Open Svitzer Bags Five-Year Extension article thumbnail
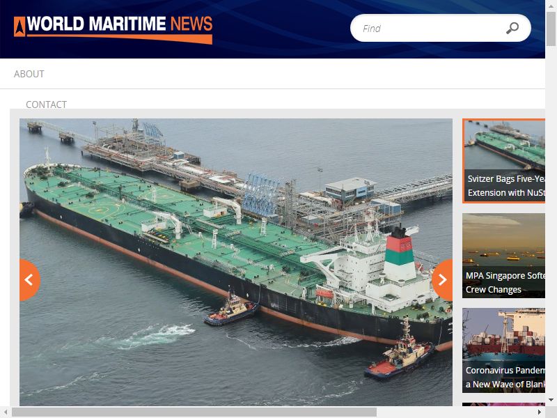557x418 pixels. [x=503, y=161]
